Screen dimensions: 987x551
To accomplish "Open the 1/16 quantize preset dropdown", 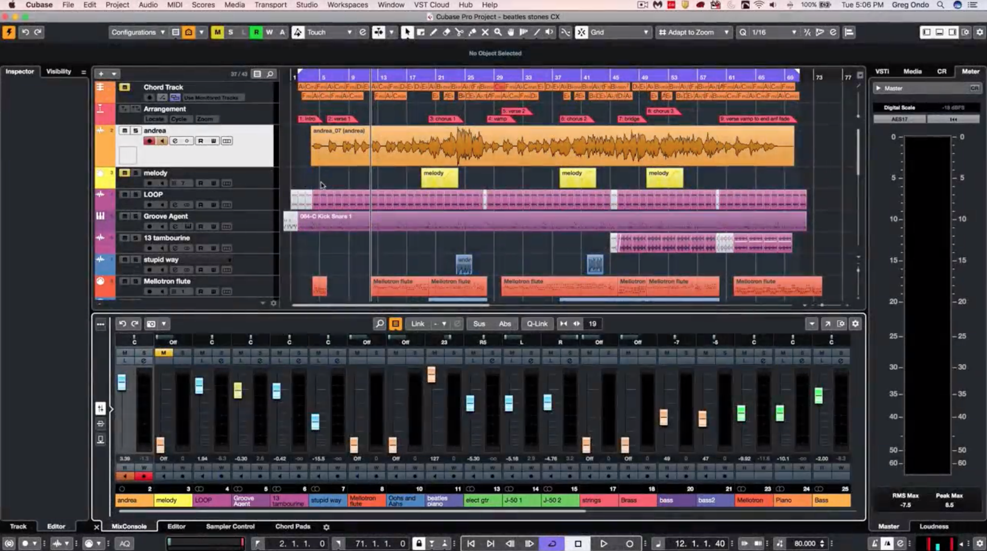I will [774, 32].
